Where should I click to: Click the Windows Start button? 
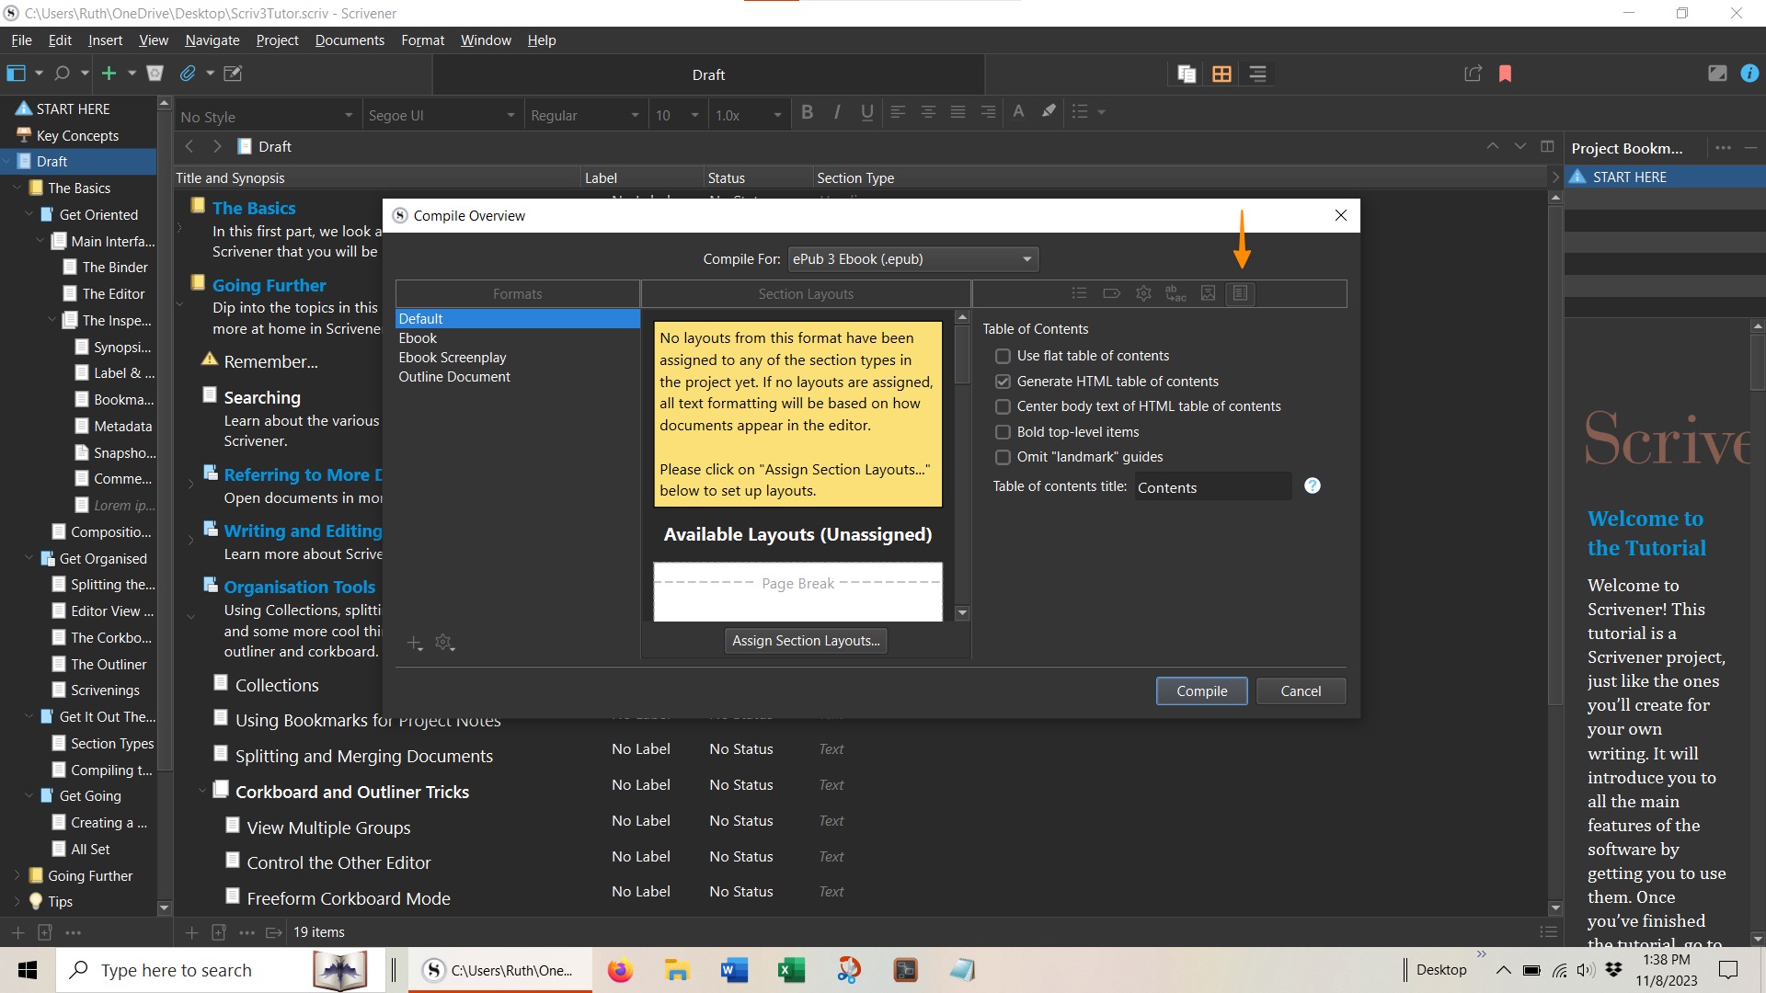pyautogui.click(x=28, y=970)
